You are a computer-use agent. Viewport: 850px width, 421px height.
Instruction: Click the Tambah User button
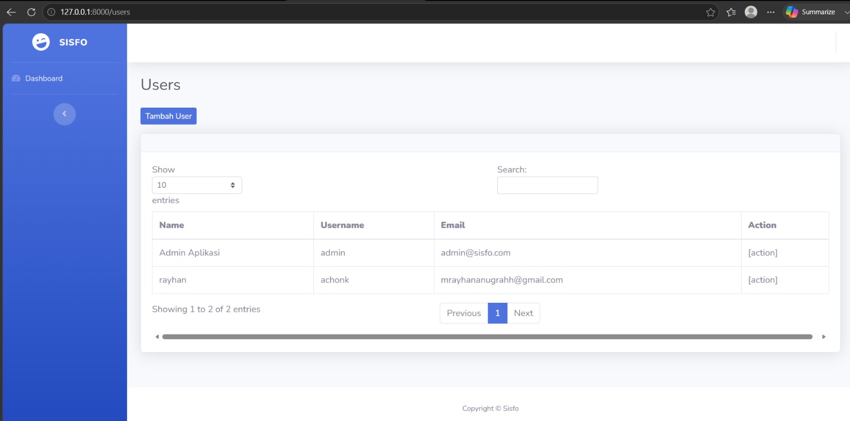coord(168,116)
